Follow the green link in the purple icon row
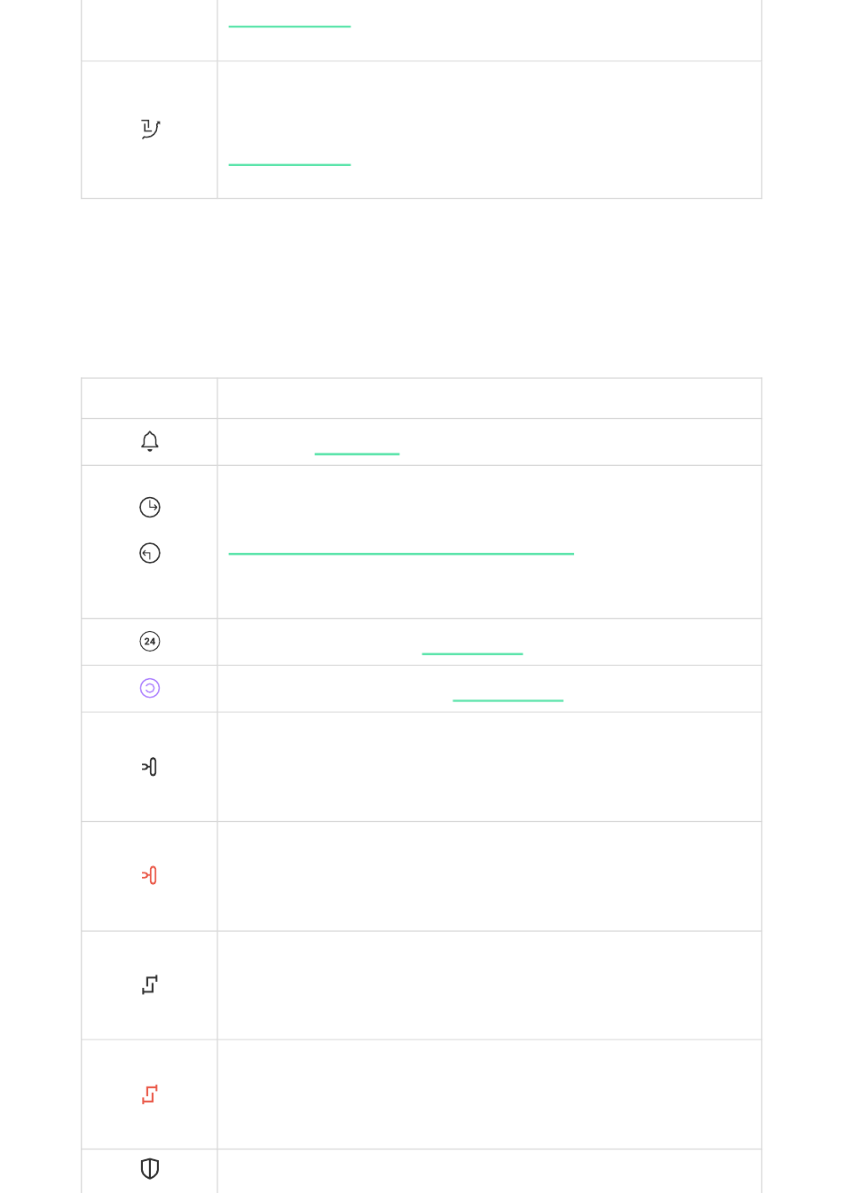This screenshot has width=843, height=1193. tap(508, 699)
